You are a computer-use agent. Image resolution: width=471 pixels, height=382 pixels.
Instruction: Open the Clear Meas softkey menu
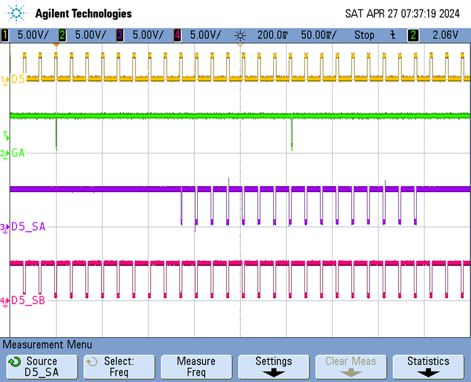coord(350,367)
